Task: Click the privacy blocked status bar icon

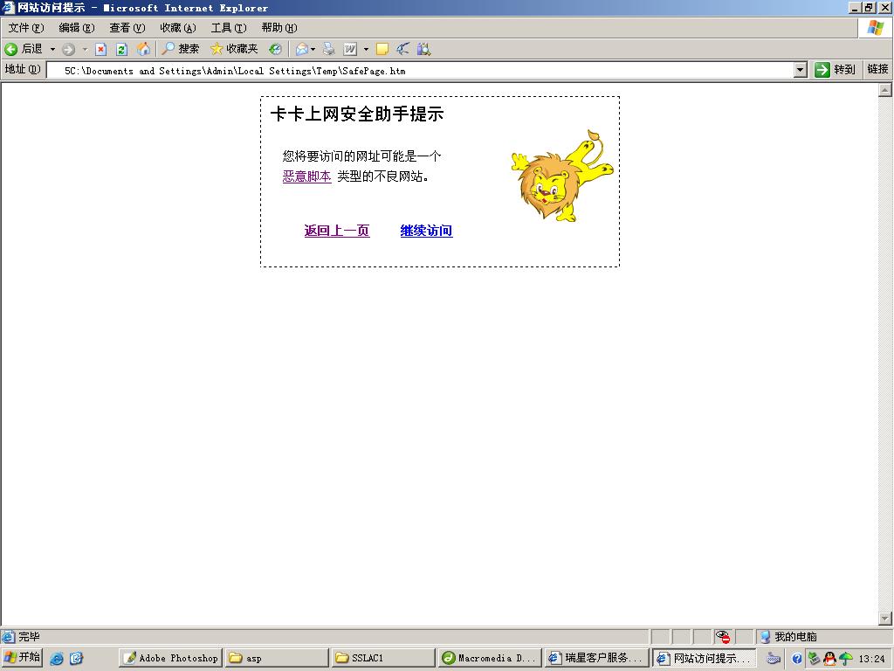Action: (723, 637)
